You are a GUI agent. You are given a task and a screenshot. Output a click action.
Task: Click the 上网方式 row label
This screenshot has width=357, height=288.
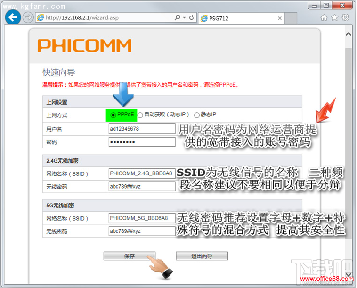[57, 115]
